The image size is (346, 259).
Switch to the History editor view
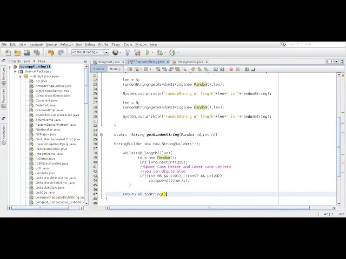(115, 69)
